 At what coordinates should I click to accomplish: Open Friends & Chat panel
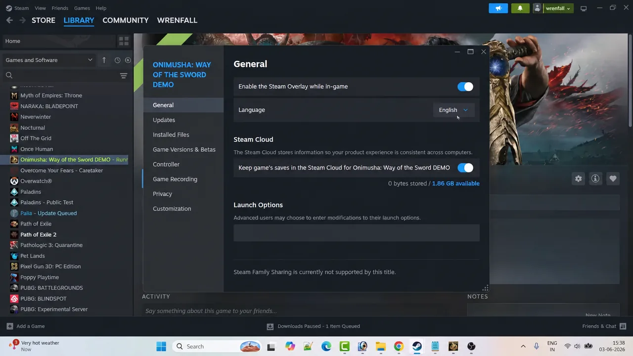[x=604, y=326]
